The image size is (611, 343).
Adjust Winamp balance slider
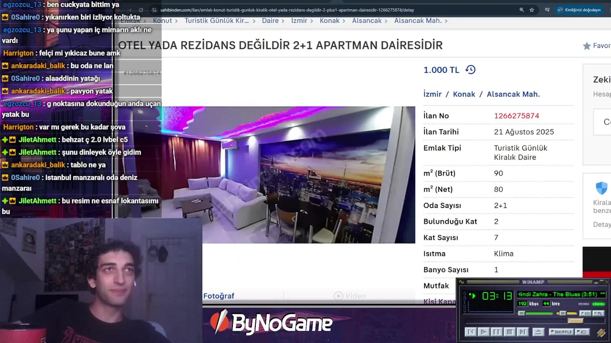click(x=567, y=313)
